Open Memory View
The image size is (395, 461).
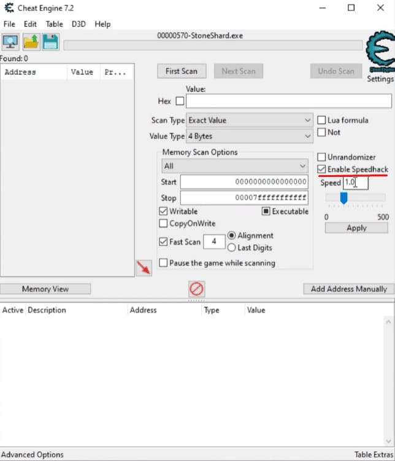(45, 289)
